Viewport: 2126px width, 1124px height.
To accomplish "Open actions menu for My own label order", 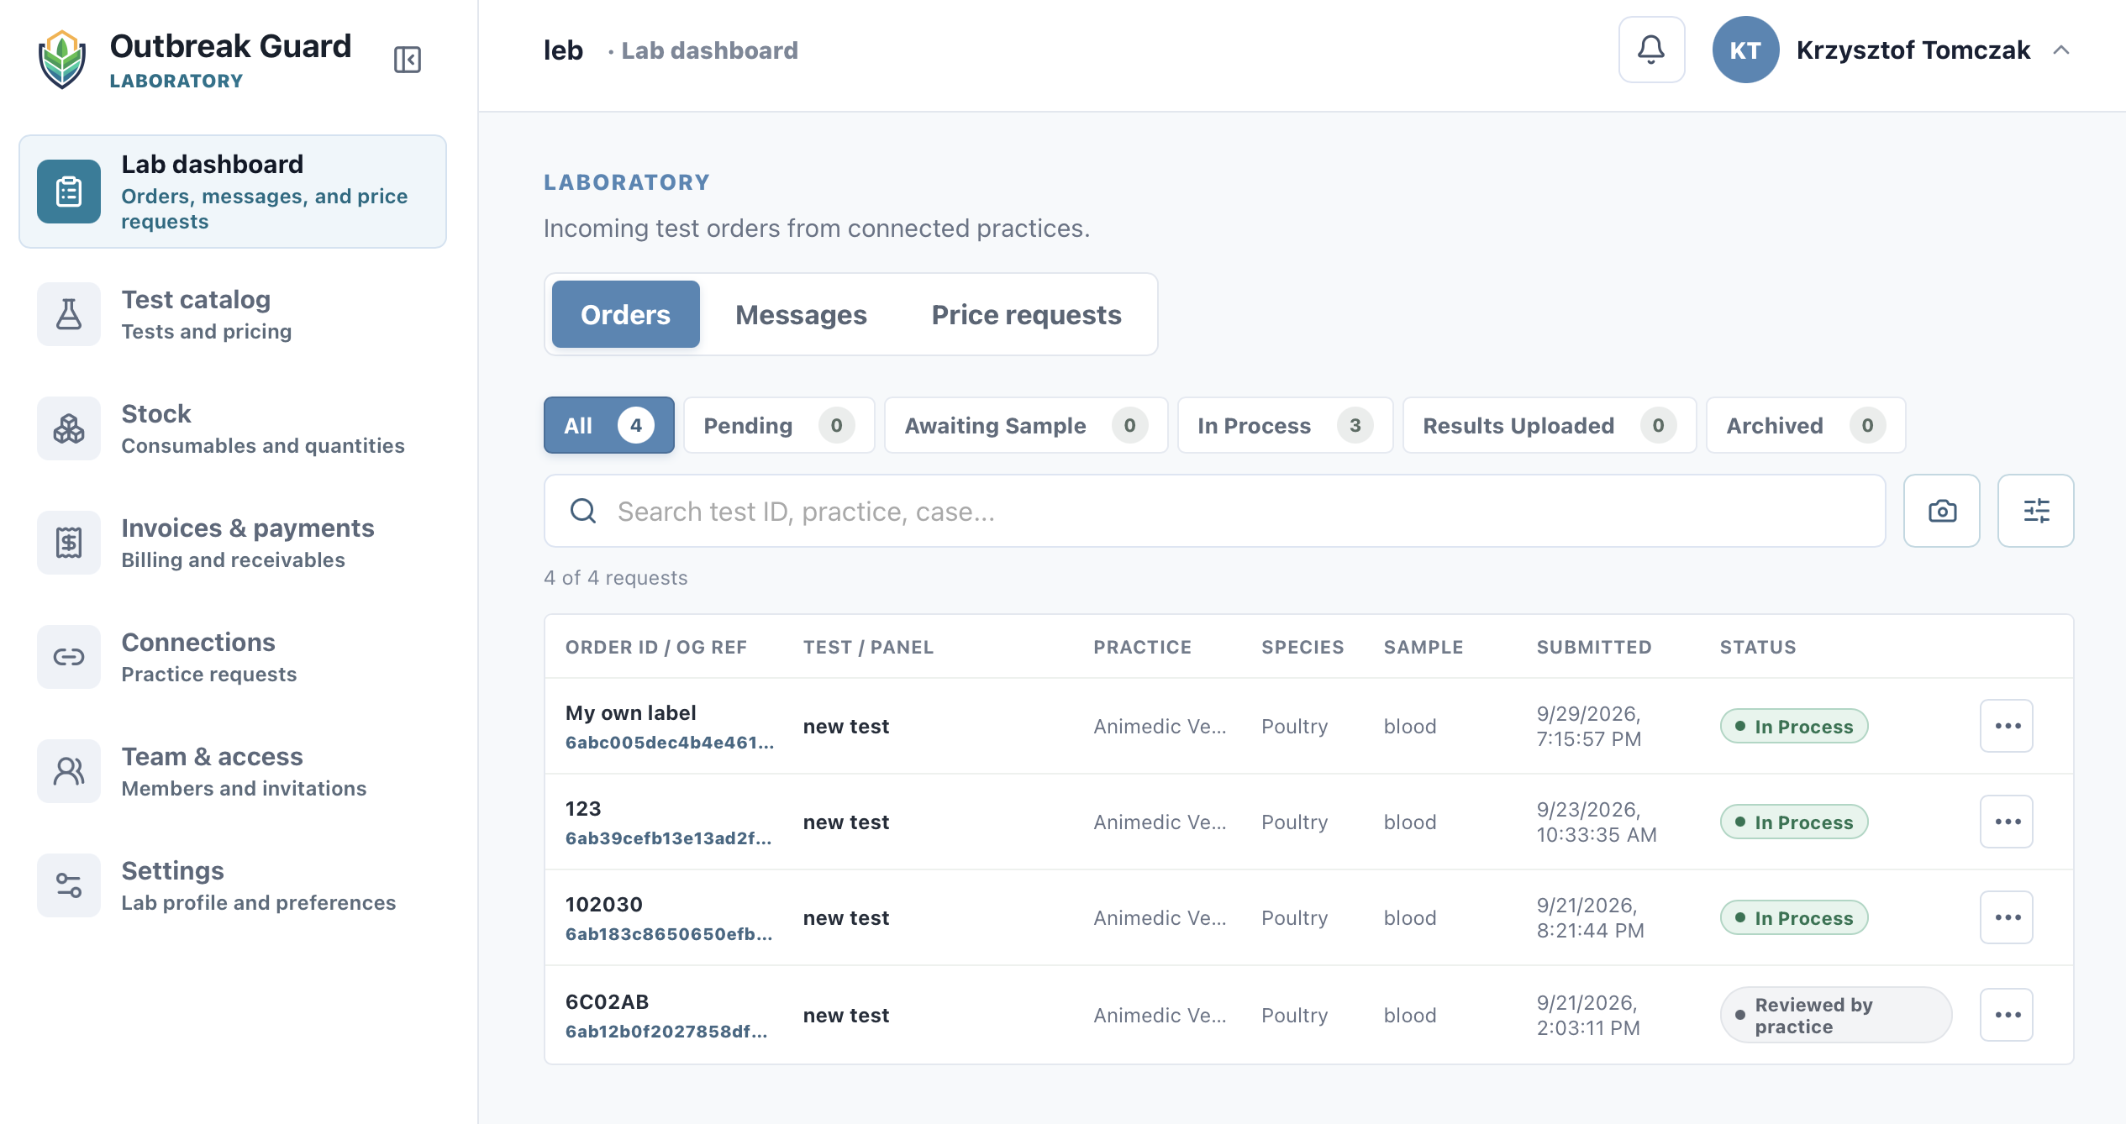I will (x=2007, y=726).
